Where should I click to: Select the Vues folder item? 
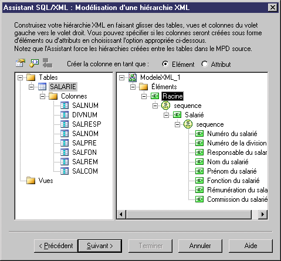pos(46,181)
